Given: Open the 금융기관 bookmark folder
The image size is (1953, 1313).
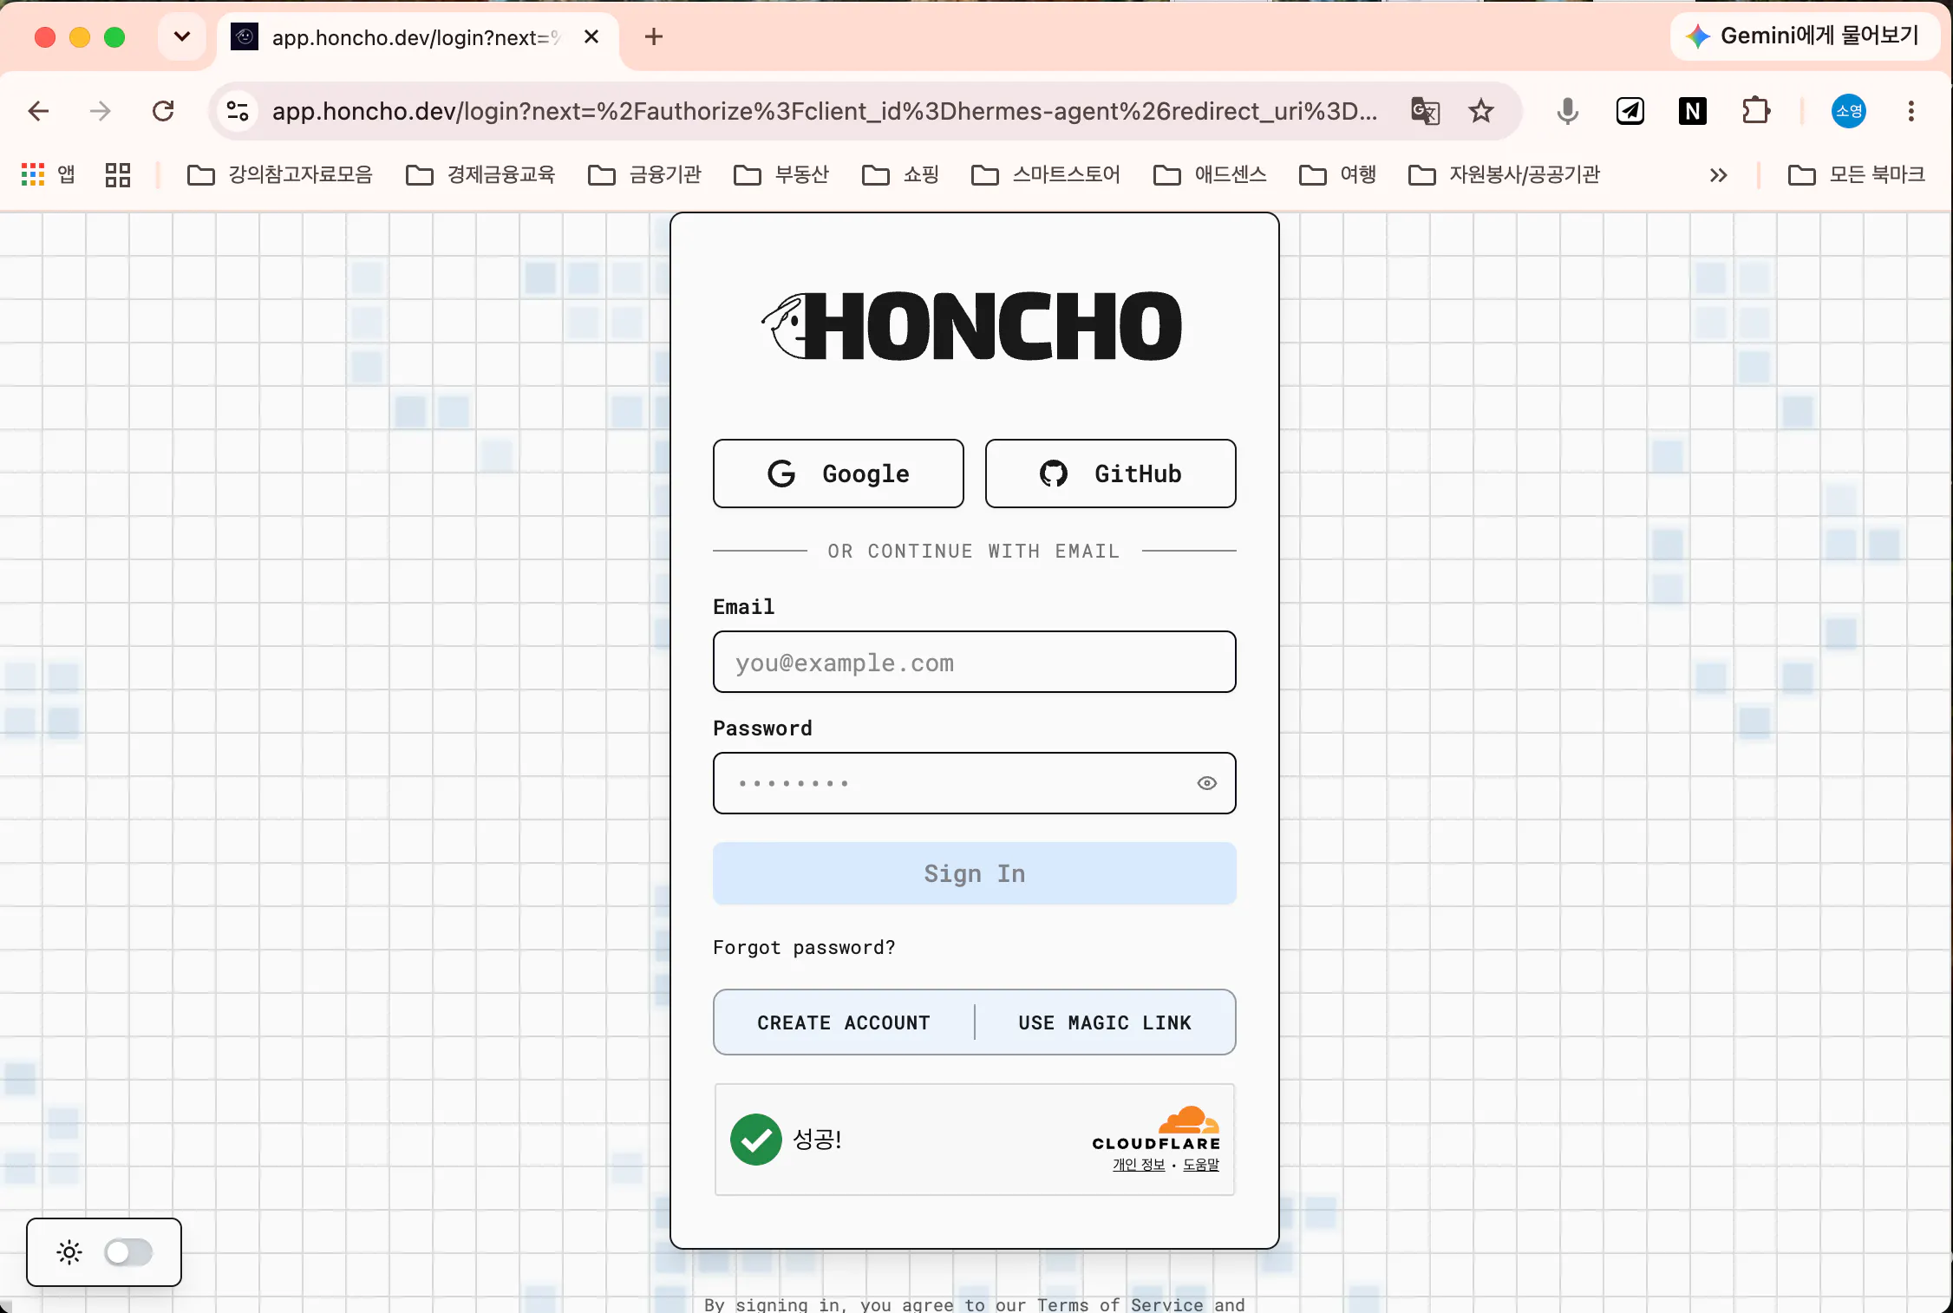Looking at the screenshot, I should (644, 174).
